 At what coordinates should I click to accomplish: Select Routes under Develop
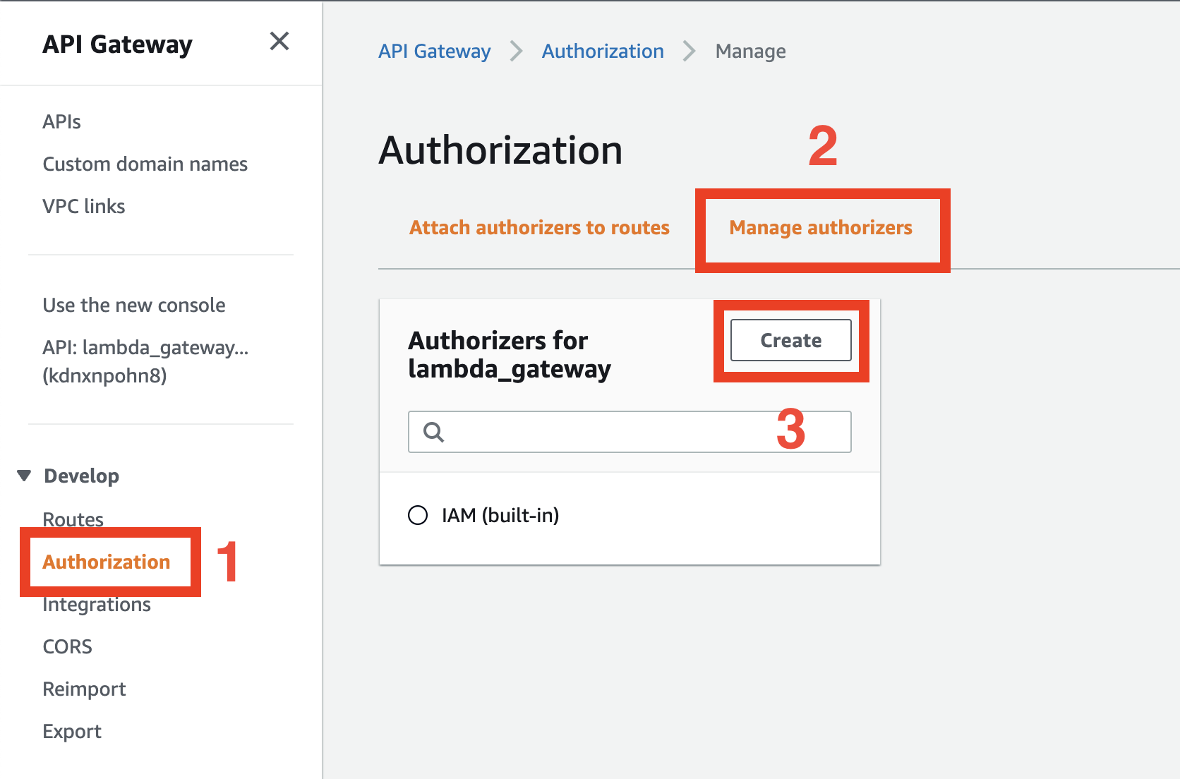click(73, 519)
